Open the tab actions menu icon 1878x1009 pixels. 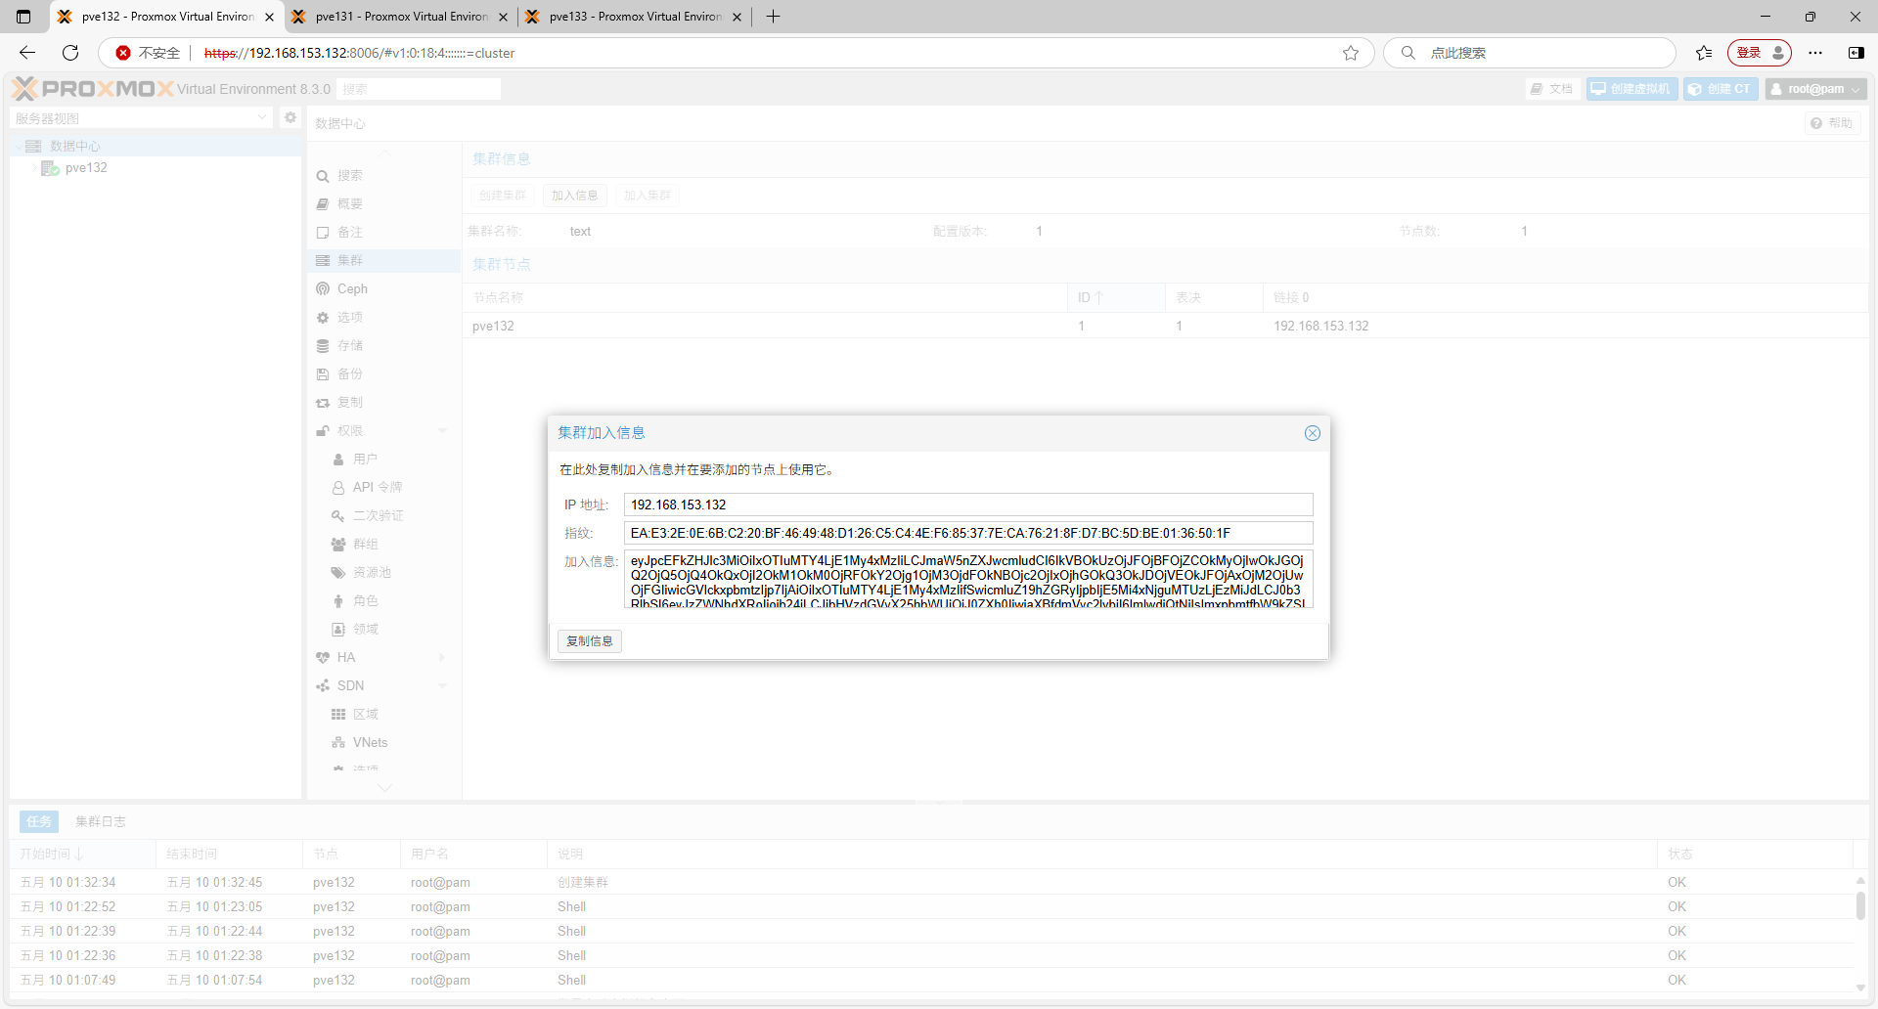tap(23, 17)
